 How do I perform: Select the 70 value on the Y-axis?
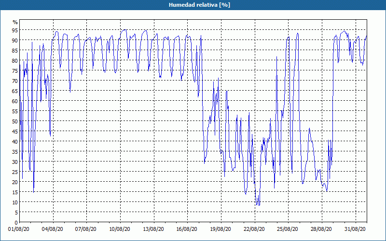(x=15, y=80)
